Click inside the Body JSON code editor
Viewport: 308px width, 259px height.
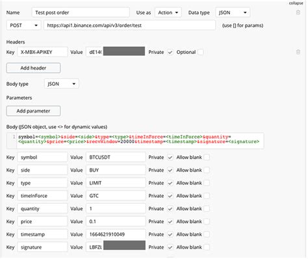point(135,141)
